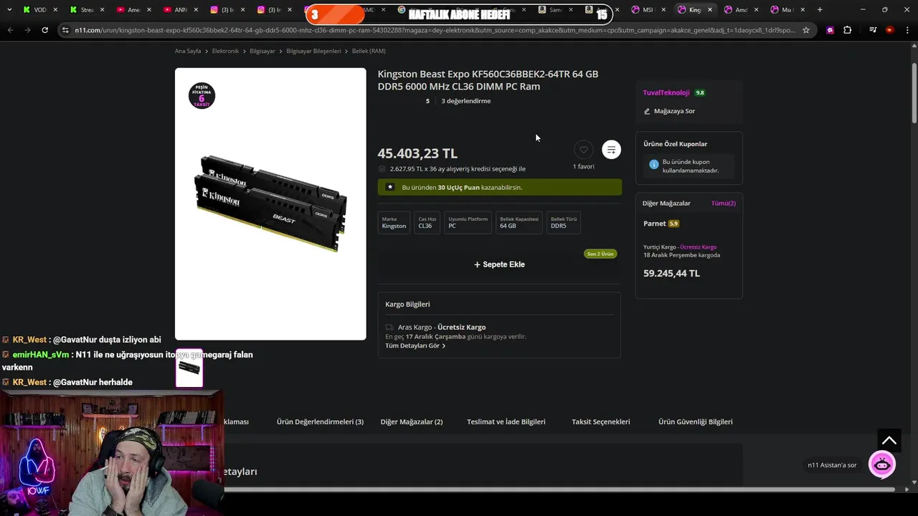Image resolution: width=918 pixels, height=516 pixels.
Task: Select Ürün Güvenliği Bilgileri tab
Action: pyautogui.click(x=696, y=421)
